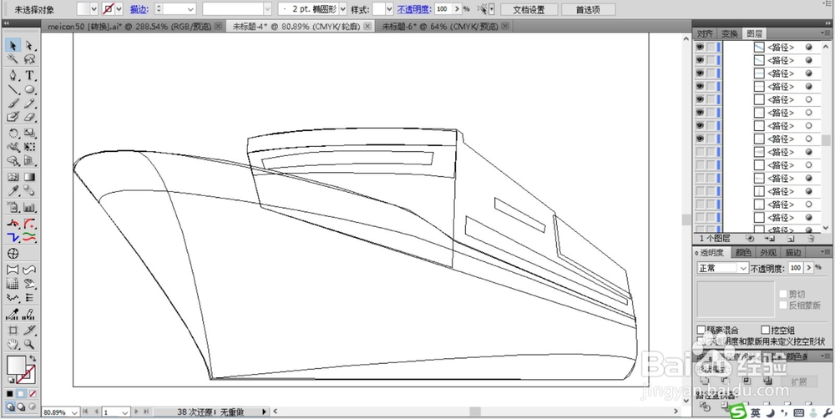Open the 正常 blend mode dropdown
The width and height of the screenshot is (835, 419).
[x=743, y=268]
